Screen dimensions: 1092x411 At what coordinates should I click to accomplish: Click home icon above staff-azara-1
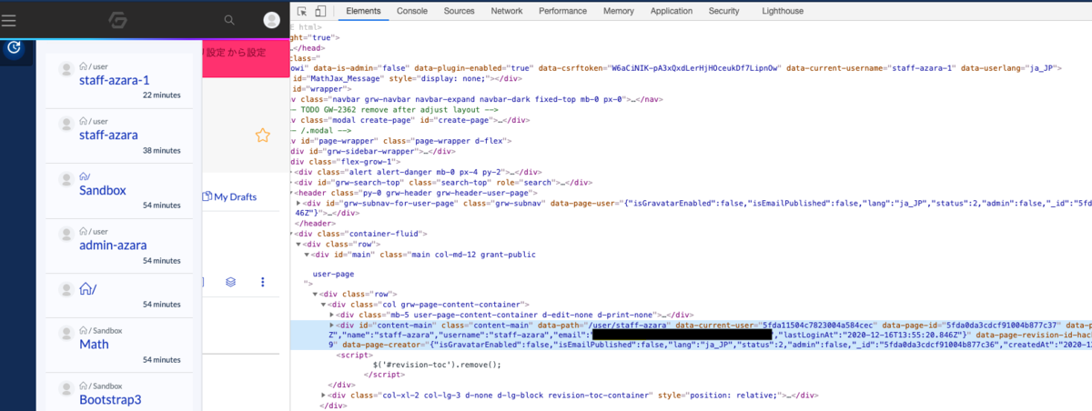pyautogui.click(x=84, y=65)
